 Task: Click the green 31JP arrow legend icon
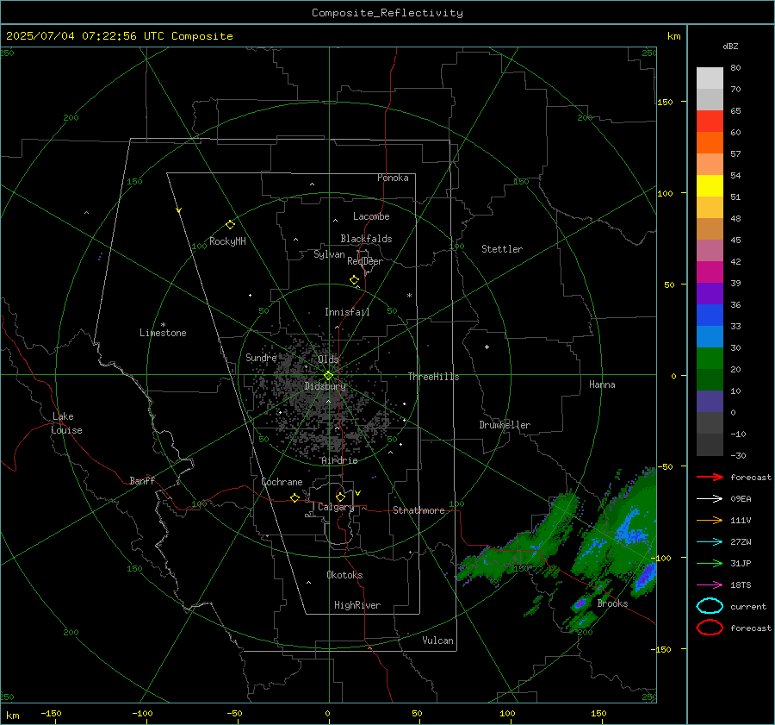[x=710, y=563]
